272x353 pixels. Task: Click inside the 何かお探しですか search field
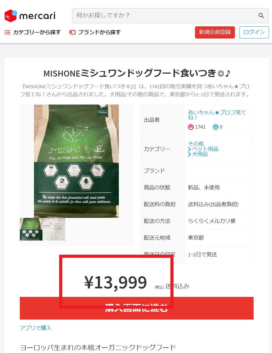[x=164, y=16]
